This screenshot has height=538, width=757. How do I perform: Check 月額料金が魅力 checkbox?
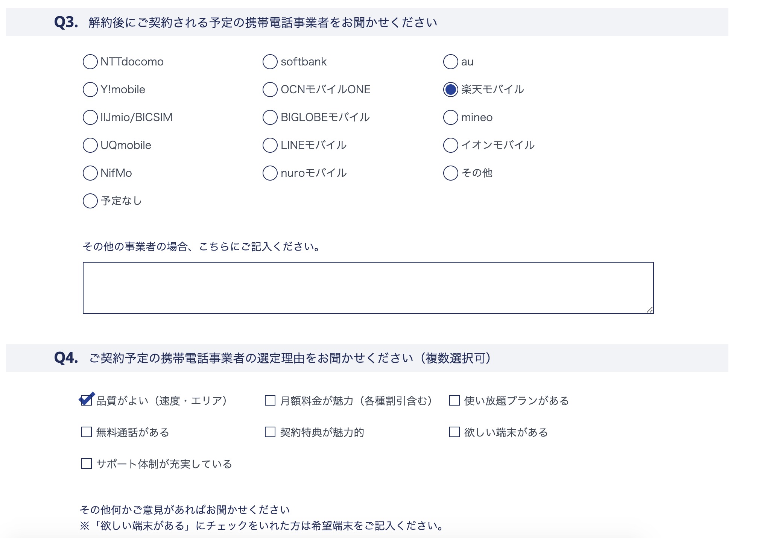tap(270, 400)
